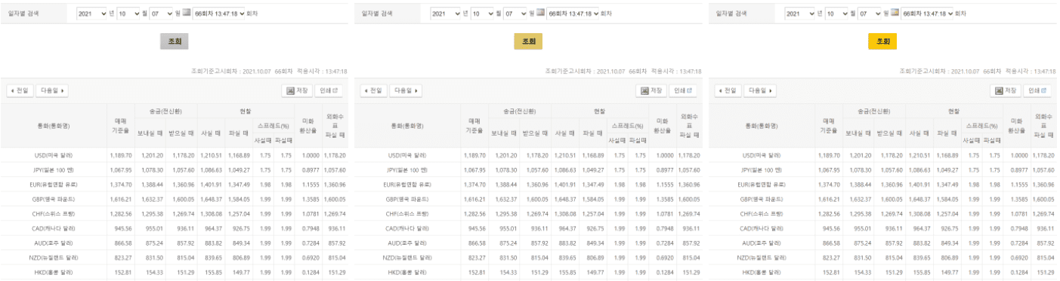Go to 전일 in middle panel
This screenshot has width=1060, height=281.
pos(373,90)
